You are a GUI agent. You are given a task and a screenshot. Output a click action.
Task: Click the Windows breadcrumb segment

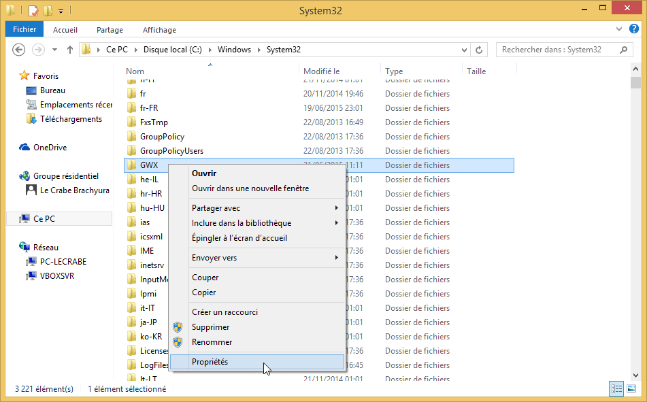click(x=234, y=50)
